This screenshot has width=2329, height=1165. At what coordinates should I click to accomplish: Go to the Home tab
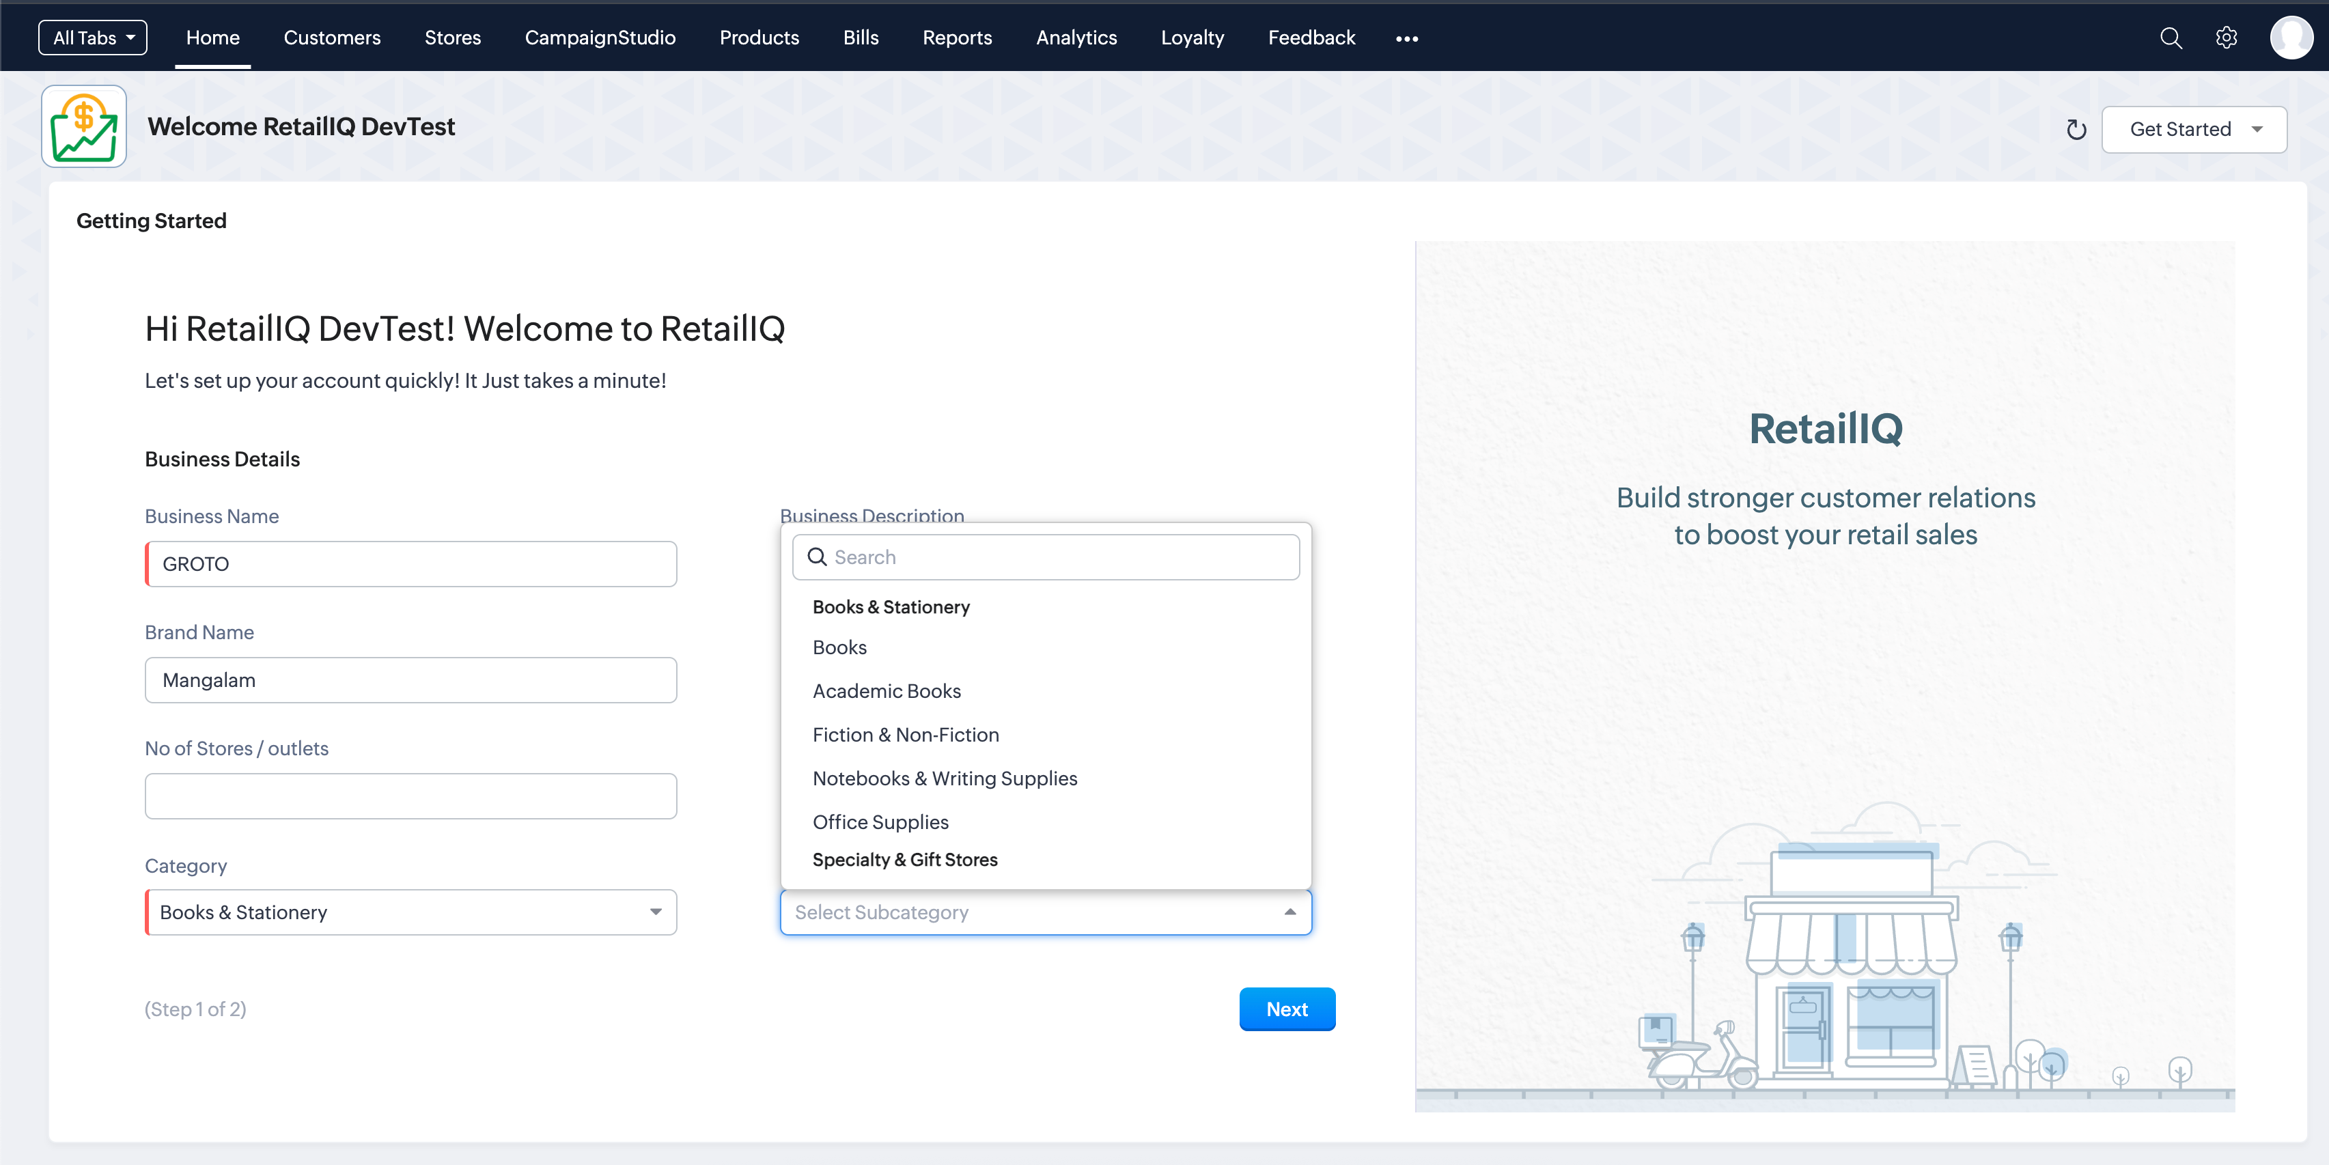coord(212,38)
